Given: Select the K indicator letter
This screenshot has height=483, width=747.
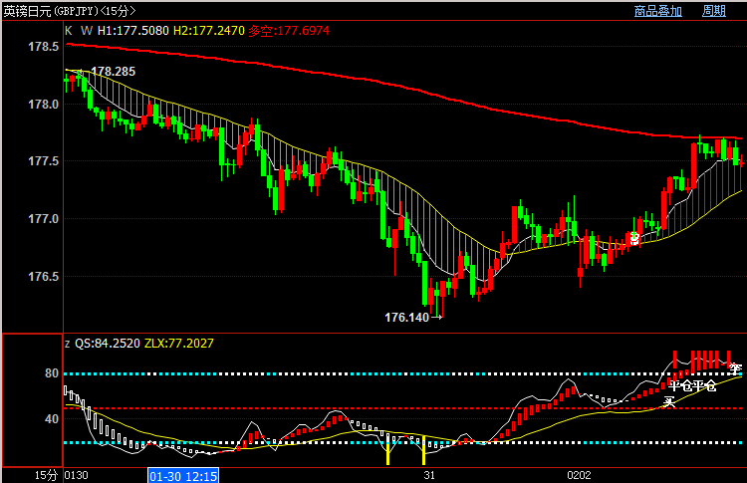Looking at the screenshot, I should tap(69, 31).
